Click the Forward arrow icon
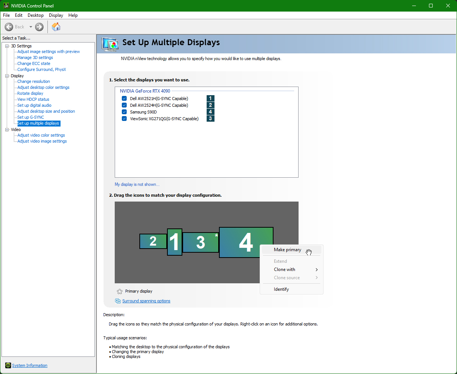The image size is (457, 374). coord(39,27)
